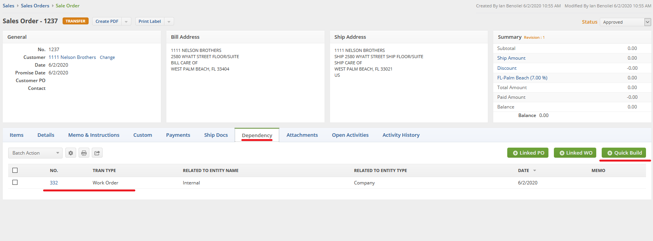Open customer 1111 Nelson Brothers link
Screen dimensions: 653x241
(x=72, y=57)
